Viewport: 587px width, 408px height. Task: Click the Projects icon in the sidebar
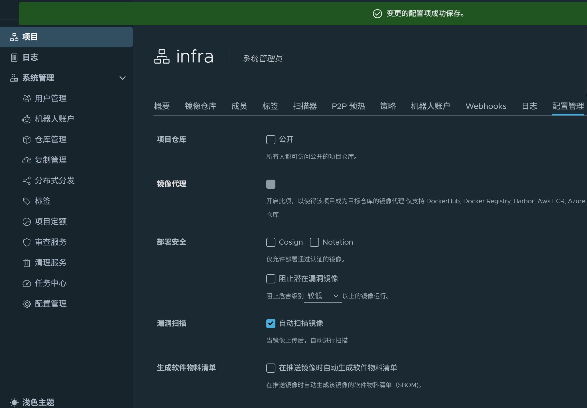pyautogui.click(x=14, y=37)
